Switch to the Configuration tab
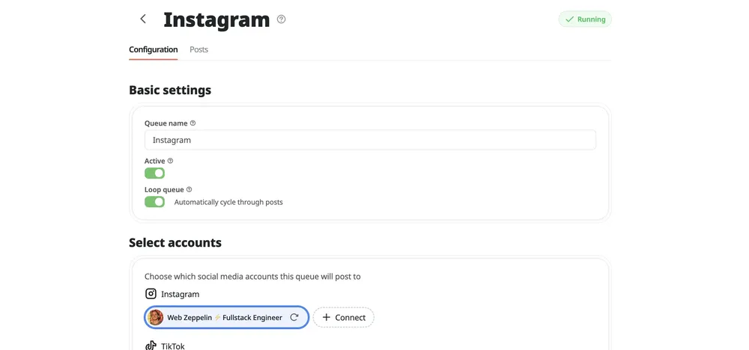 point(153,50)
